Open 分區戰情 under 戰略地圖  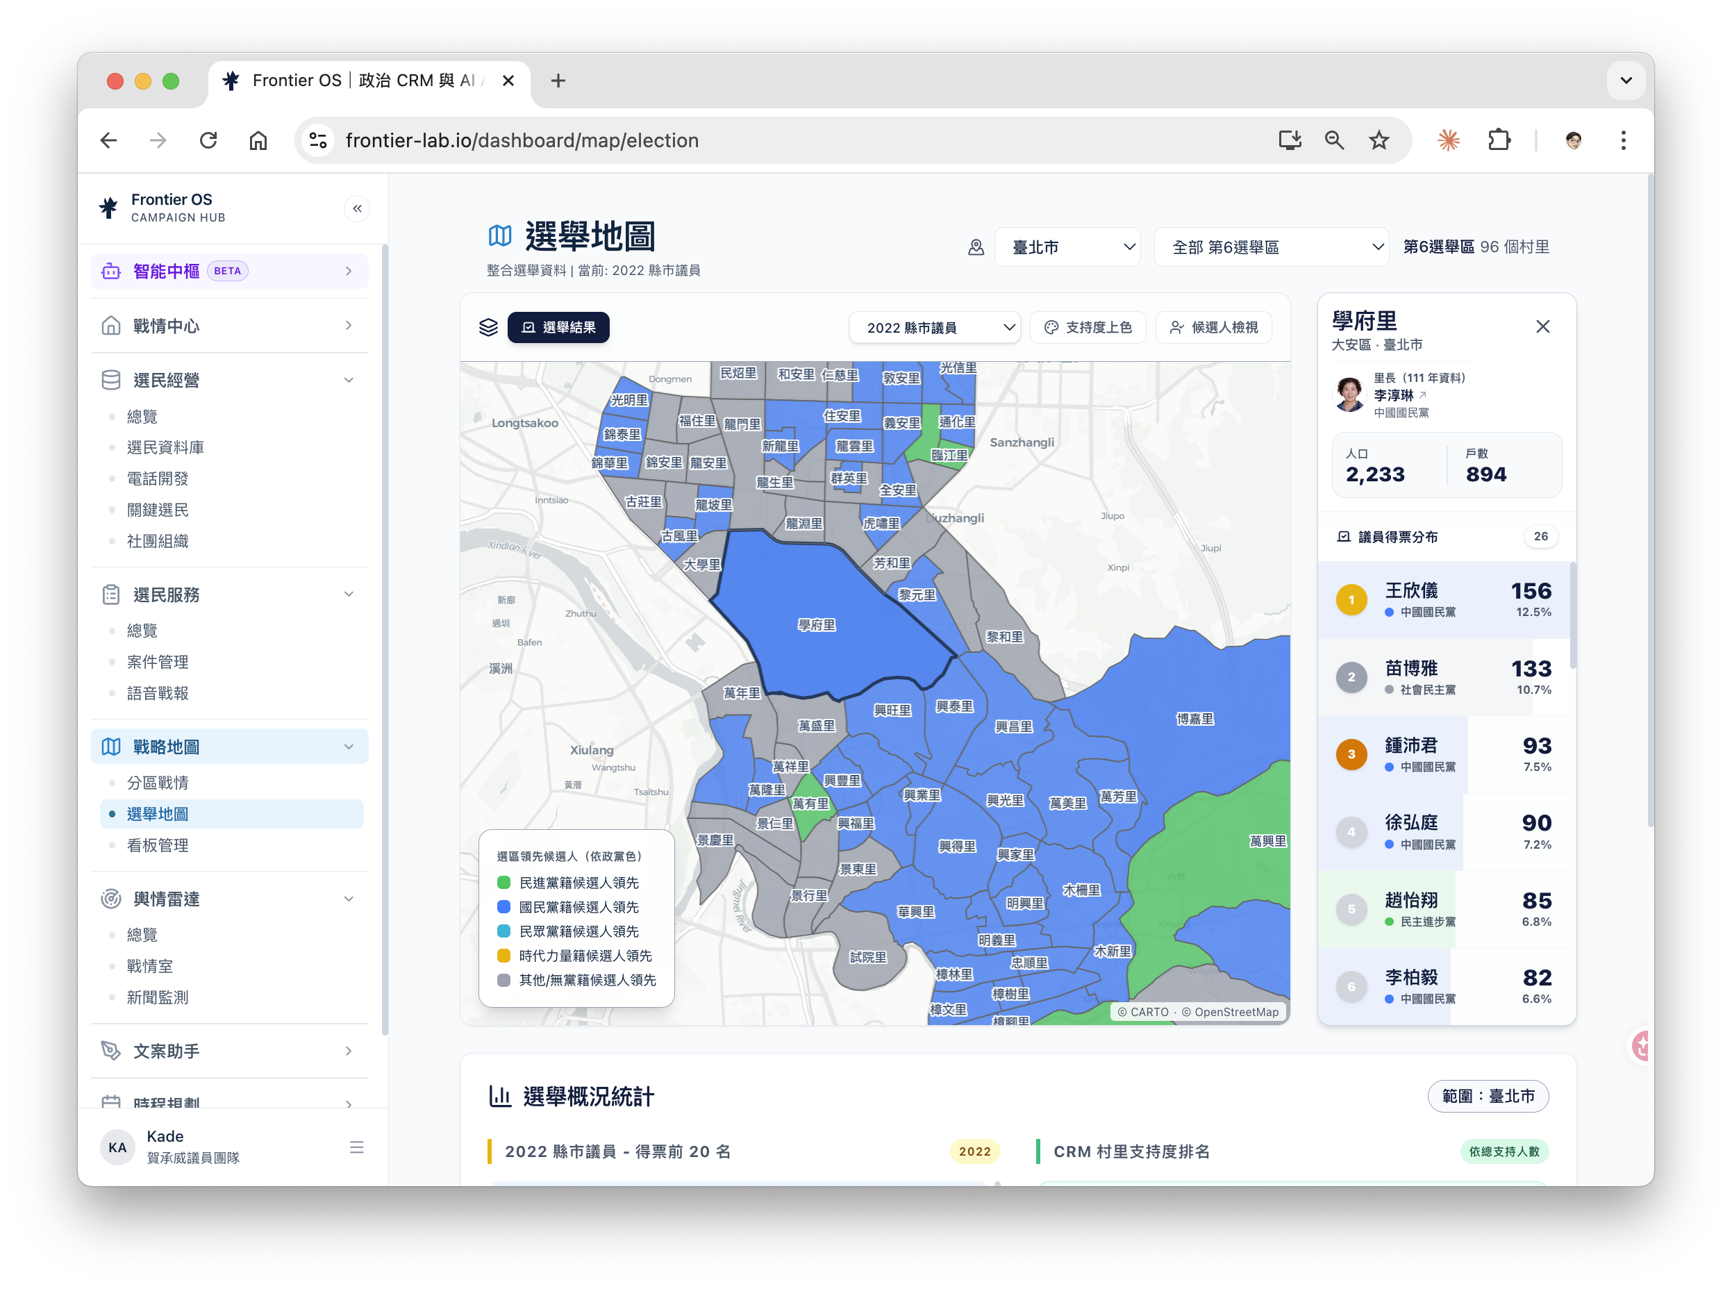point(158,783)
